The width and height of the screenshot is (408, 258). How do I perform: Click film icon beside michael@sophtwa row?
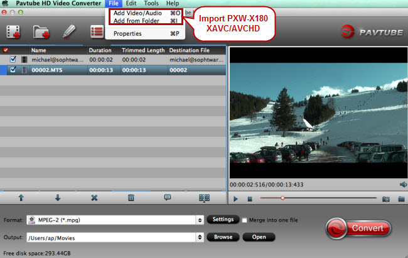click(24, 60)
